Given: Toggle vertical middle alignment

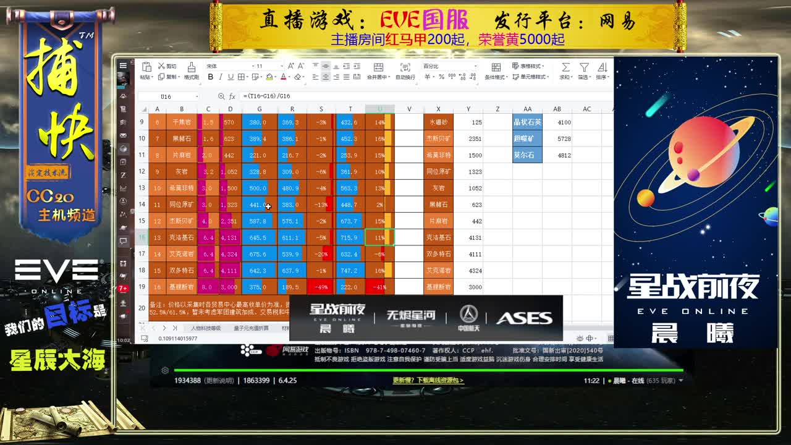Looking at the screenshot, I should [x=326, y=66].
